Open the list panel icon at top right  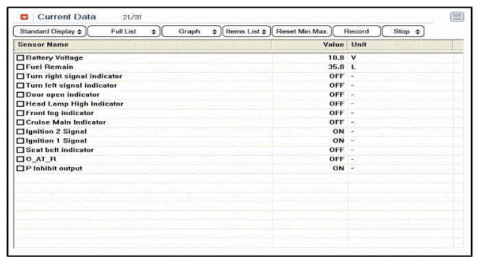click(x=457, y=17)
